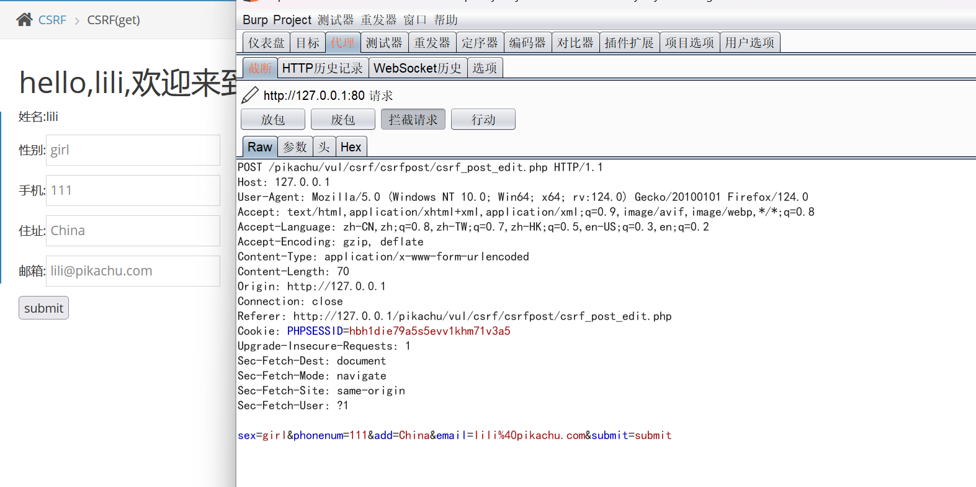This screenshot has height=487, width=976.
Task: Switch to the 对比器 tab
Action: pos(576,43)
